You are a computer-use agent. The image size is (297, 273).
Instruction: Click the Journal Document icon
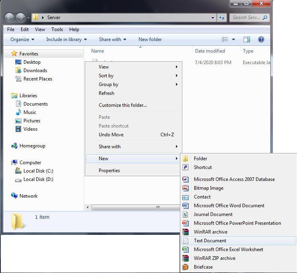(186, 214)
